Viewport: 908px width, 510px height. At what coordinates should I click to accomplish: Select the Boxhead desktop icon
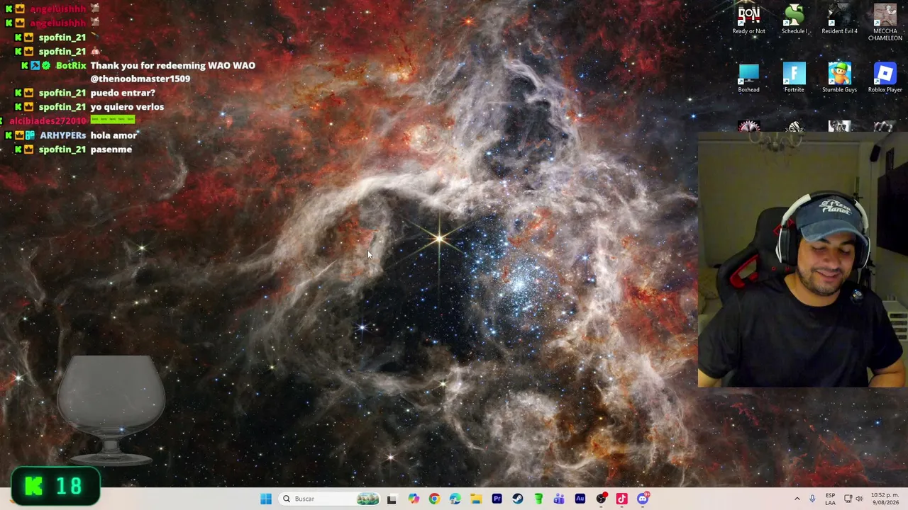[748, 78]
